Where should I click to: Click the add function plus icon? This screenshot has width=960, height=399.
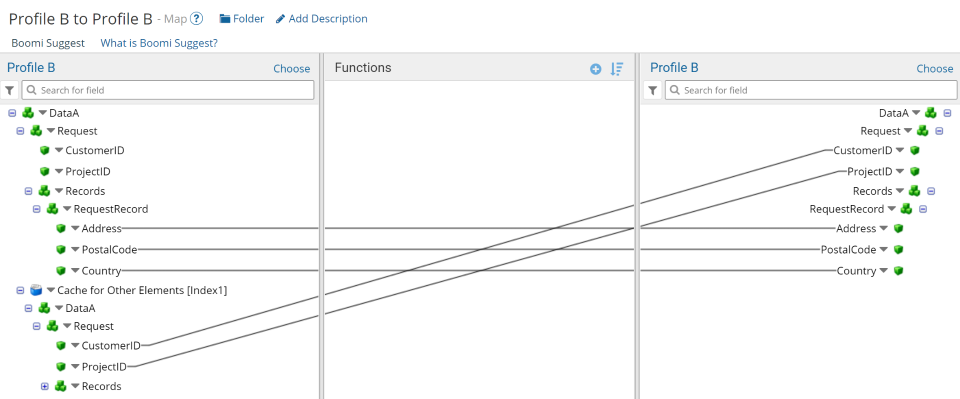coord(595,69)
